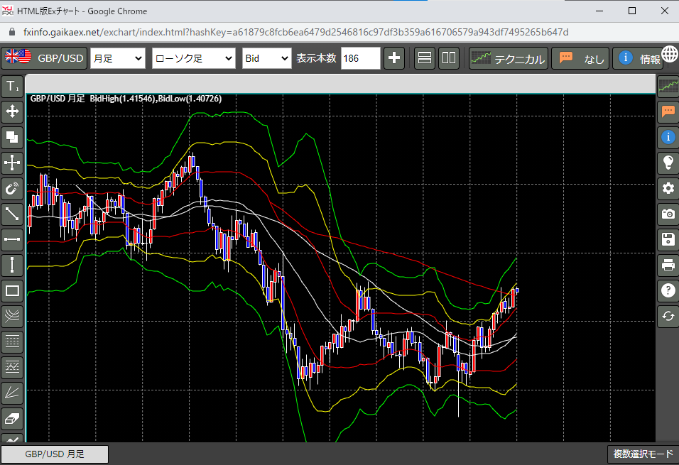The image size is (679, 465).
Task: Click the 表示本数 input field showing 186
Action: point(360,58)
